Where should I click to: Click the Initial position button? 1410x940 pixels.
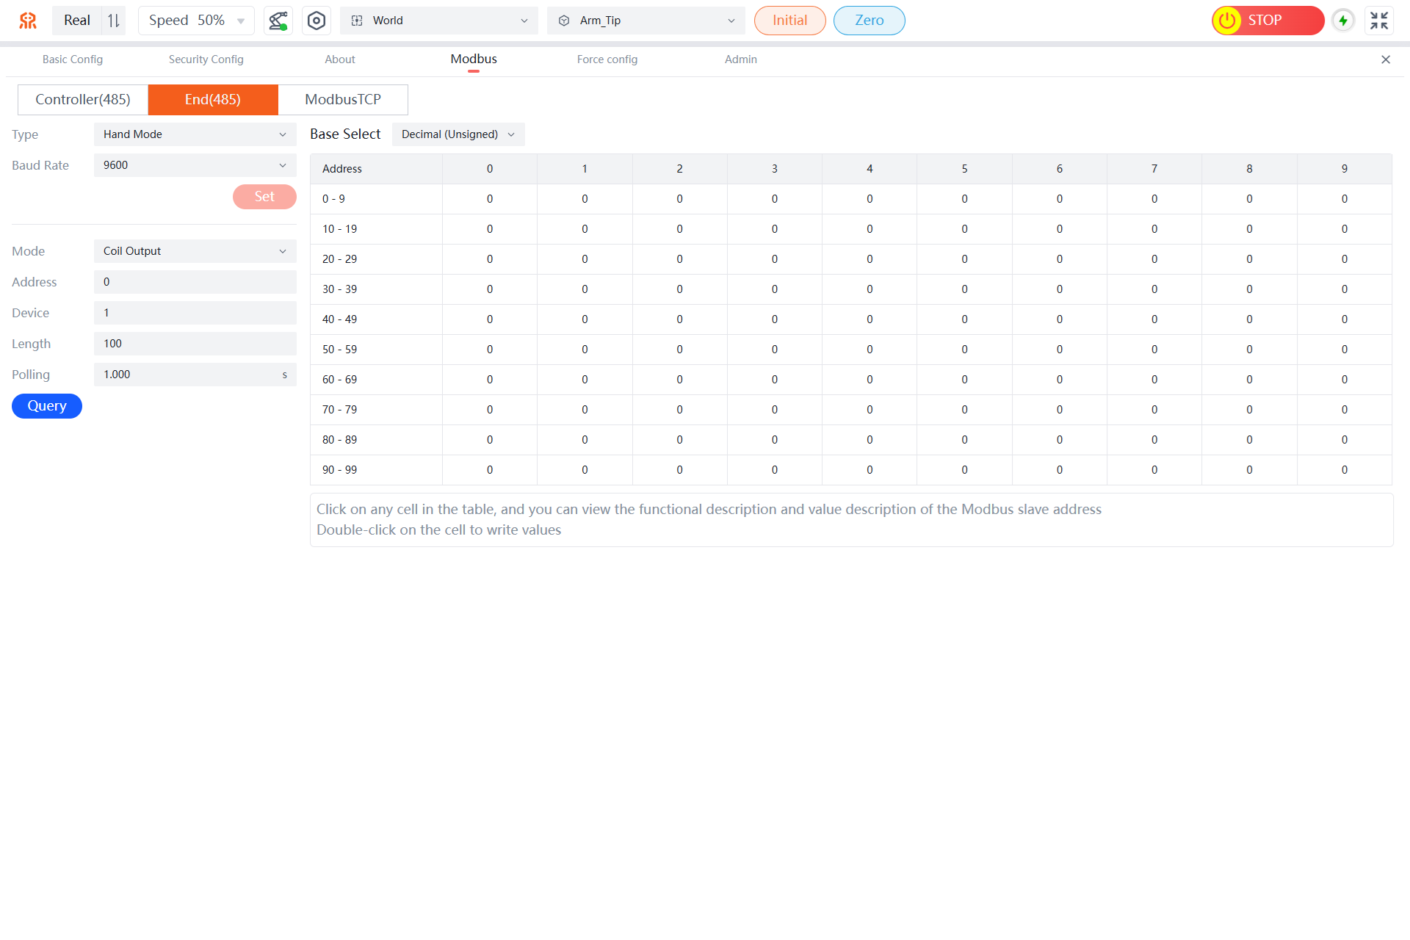[x=789, y=21]
